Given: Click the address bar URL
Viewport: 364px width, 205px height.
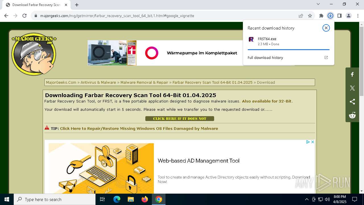Looking at the screenshot, I should tap(117, 16).
